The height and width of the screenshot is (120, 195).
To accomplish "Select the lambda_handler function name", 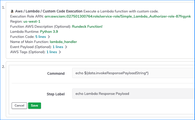I will (x=63, y=42).
